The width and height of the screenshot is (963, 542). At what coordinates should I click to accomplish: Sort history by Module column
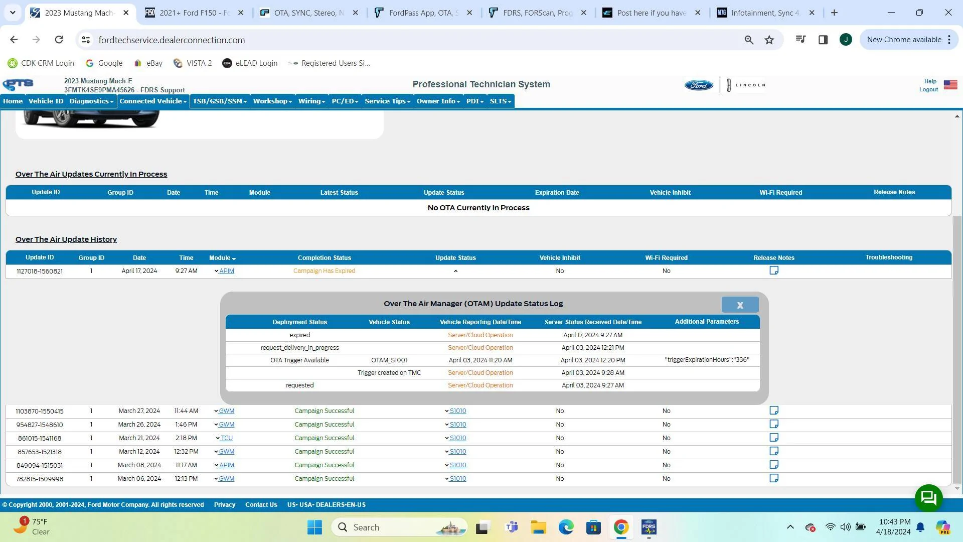pos(222,258)
